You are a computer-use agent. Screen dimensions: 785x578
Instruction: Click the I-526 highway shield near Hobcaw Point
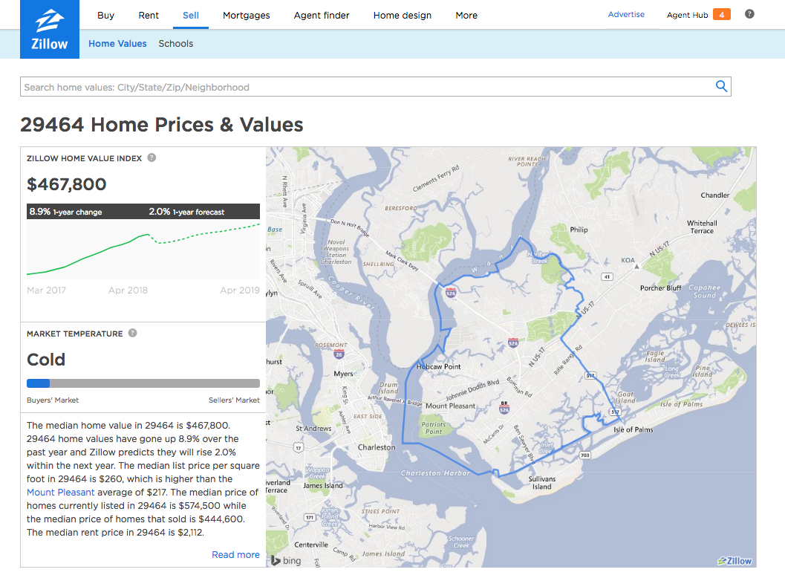[x=451, y=292]
